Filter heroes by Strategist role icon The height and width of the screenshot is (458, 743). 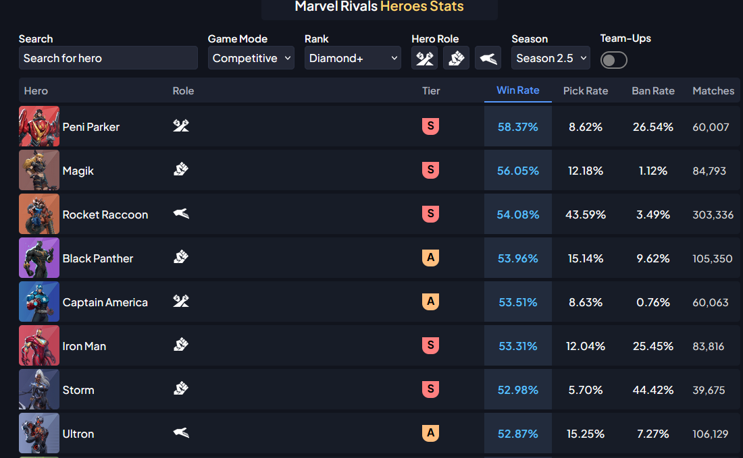488,58
